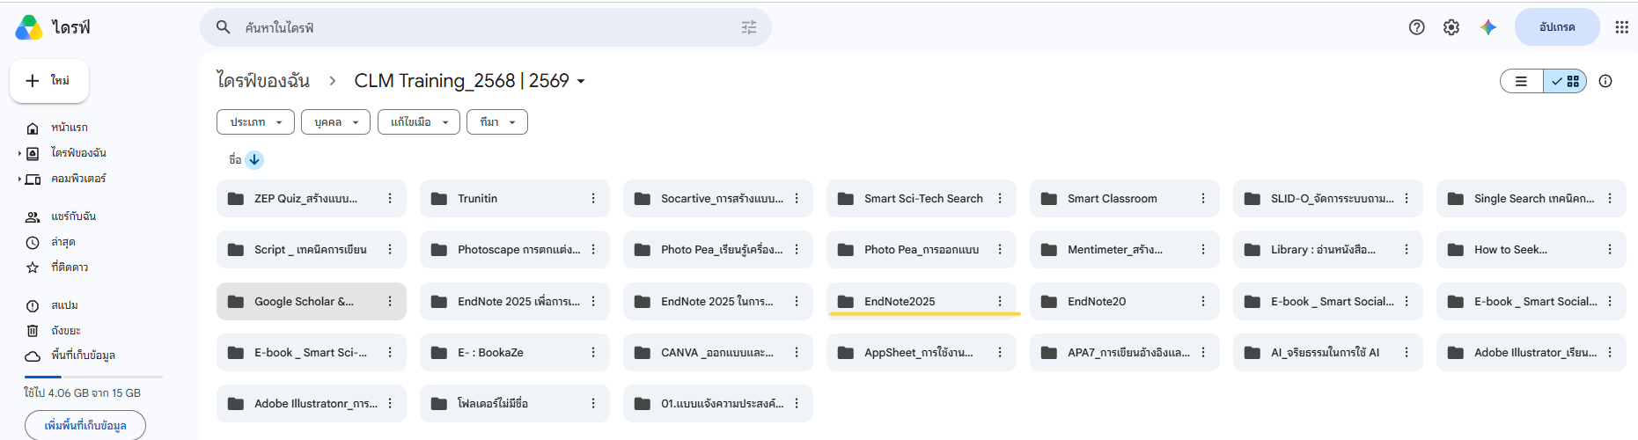This screenshot has width=1638, height=440.
Task: Open the พื้นที่เก็บข้อมูล storage sidebar item
Action: [84, 356]
